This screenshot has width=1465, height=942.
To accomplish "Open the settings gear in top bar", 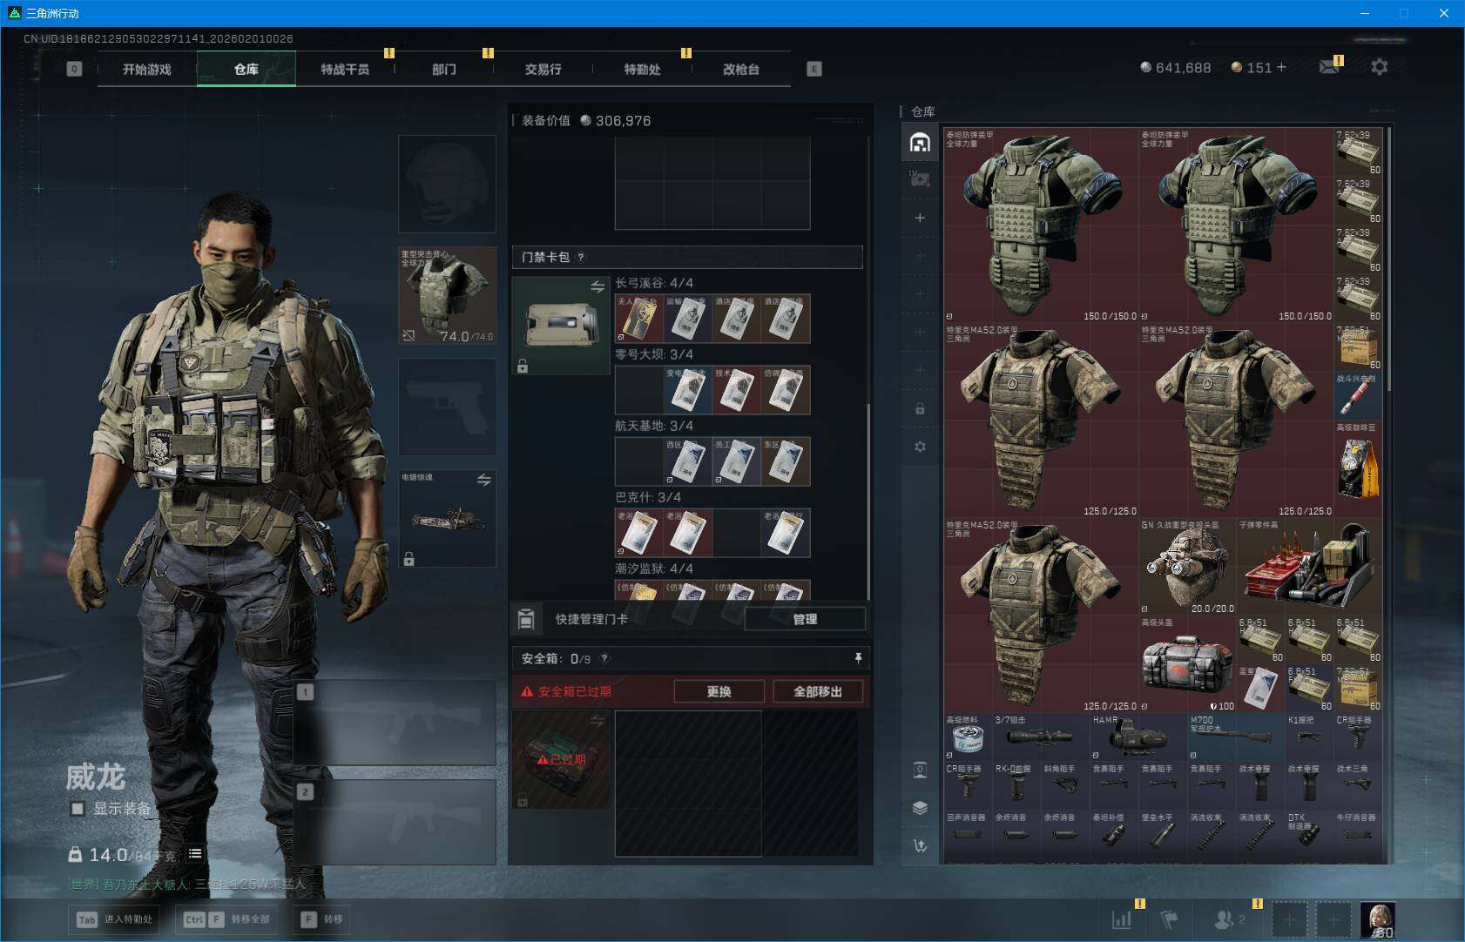I will coord(1379,67).
